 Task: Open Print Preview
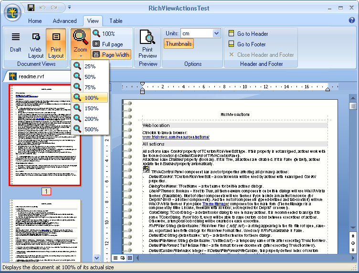(148, 44)
